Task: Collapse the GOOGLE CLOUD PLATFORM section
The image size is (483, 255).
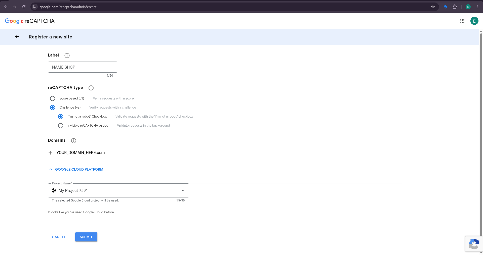Action: tap(76, 169)
